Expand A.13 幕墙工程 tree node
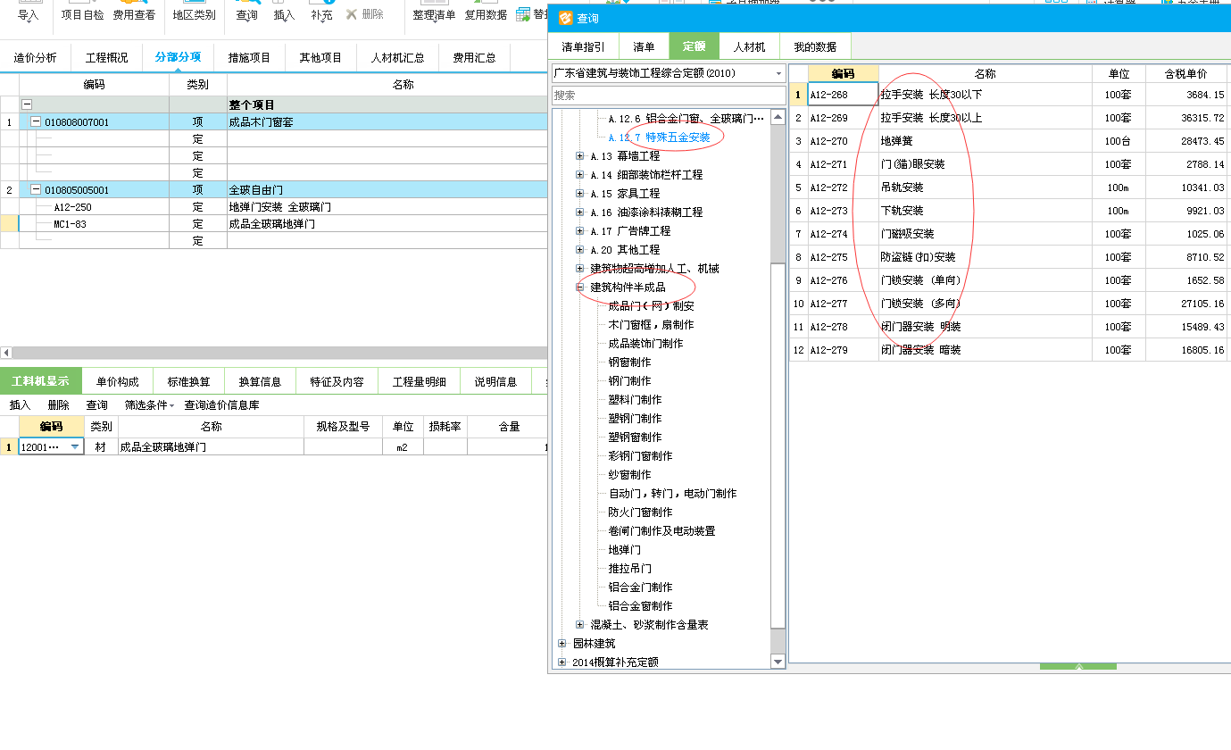Image resolution: width=1231 pixels, height=750 pixels. pos(580,155)
